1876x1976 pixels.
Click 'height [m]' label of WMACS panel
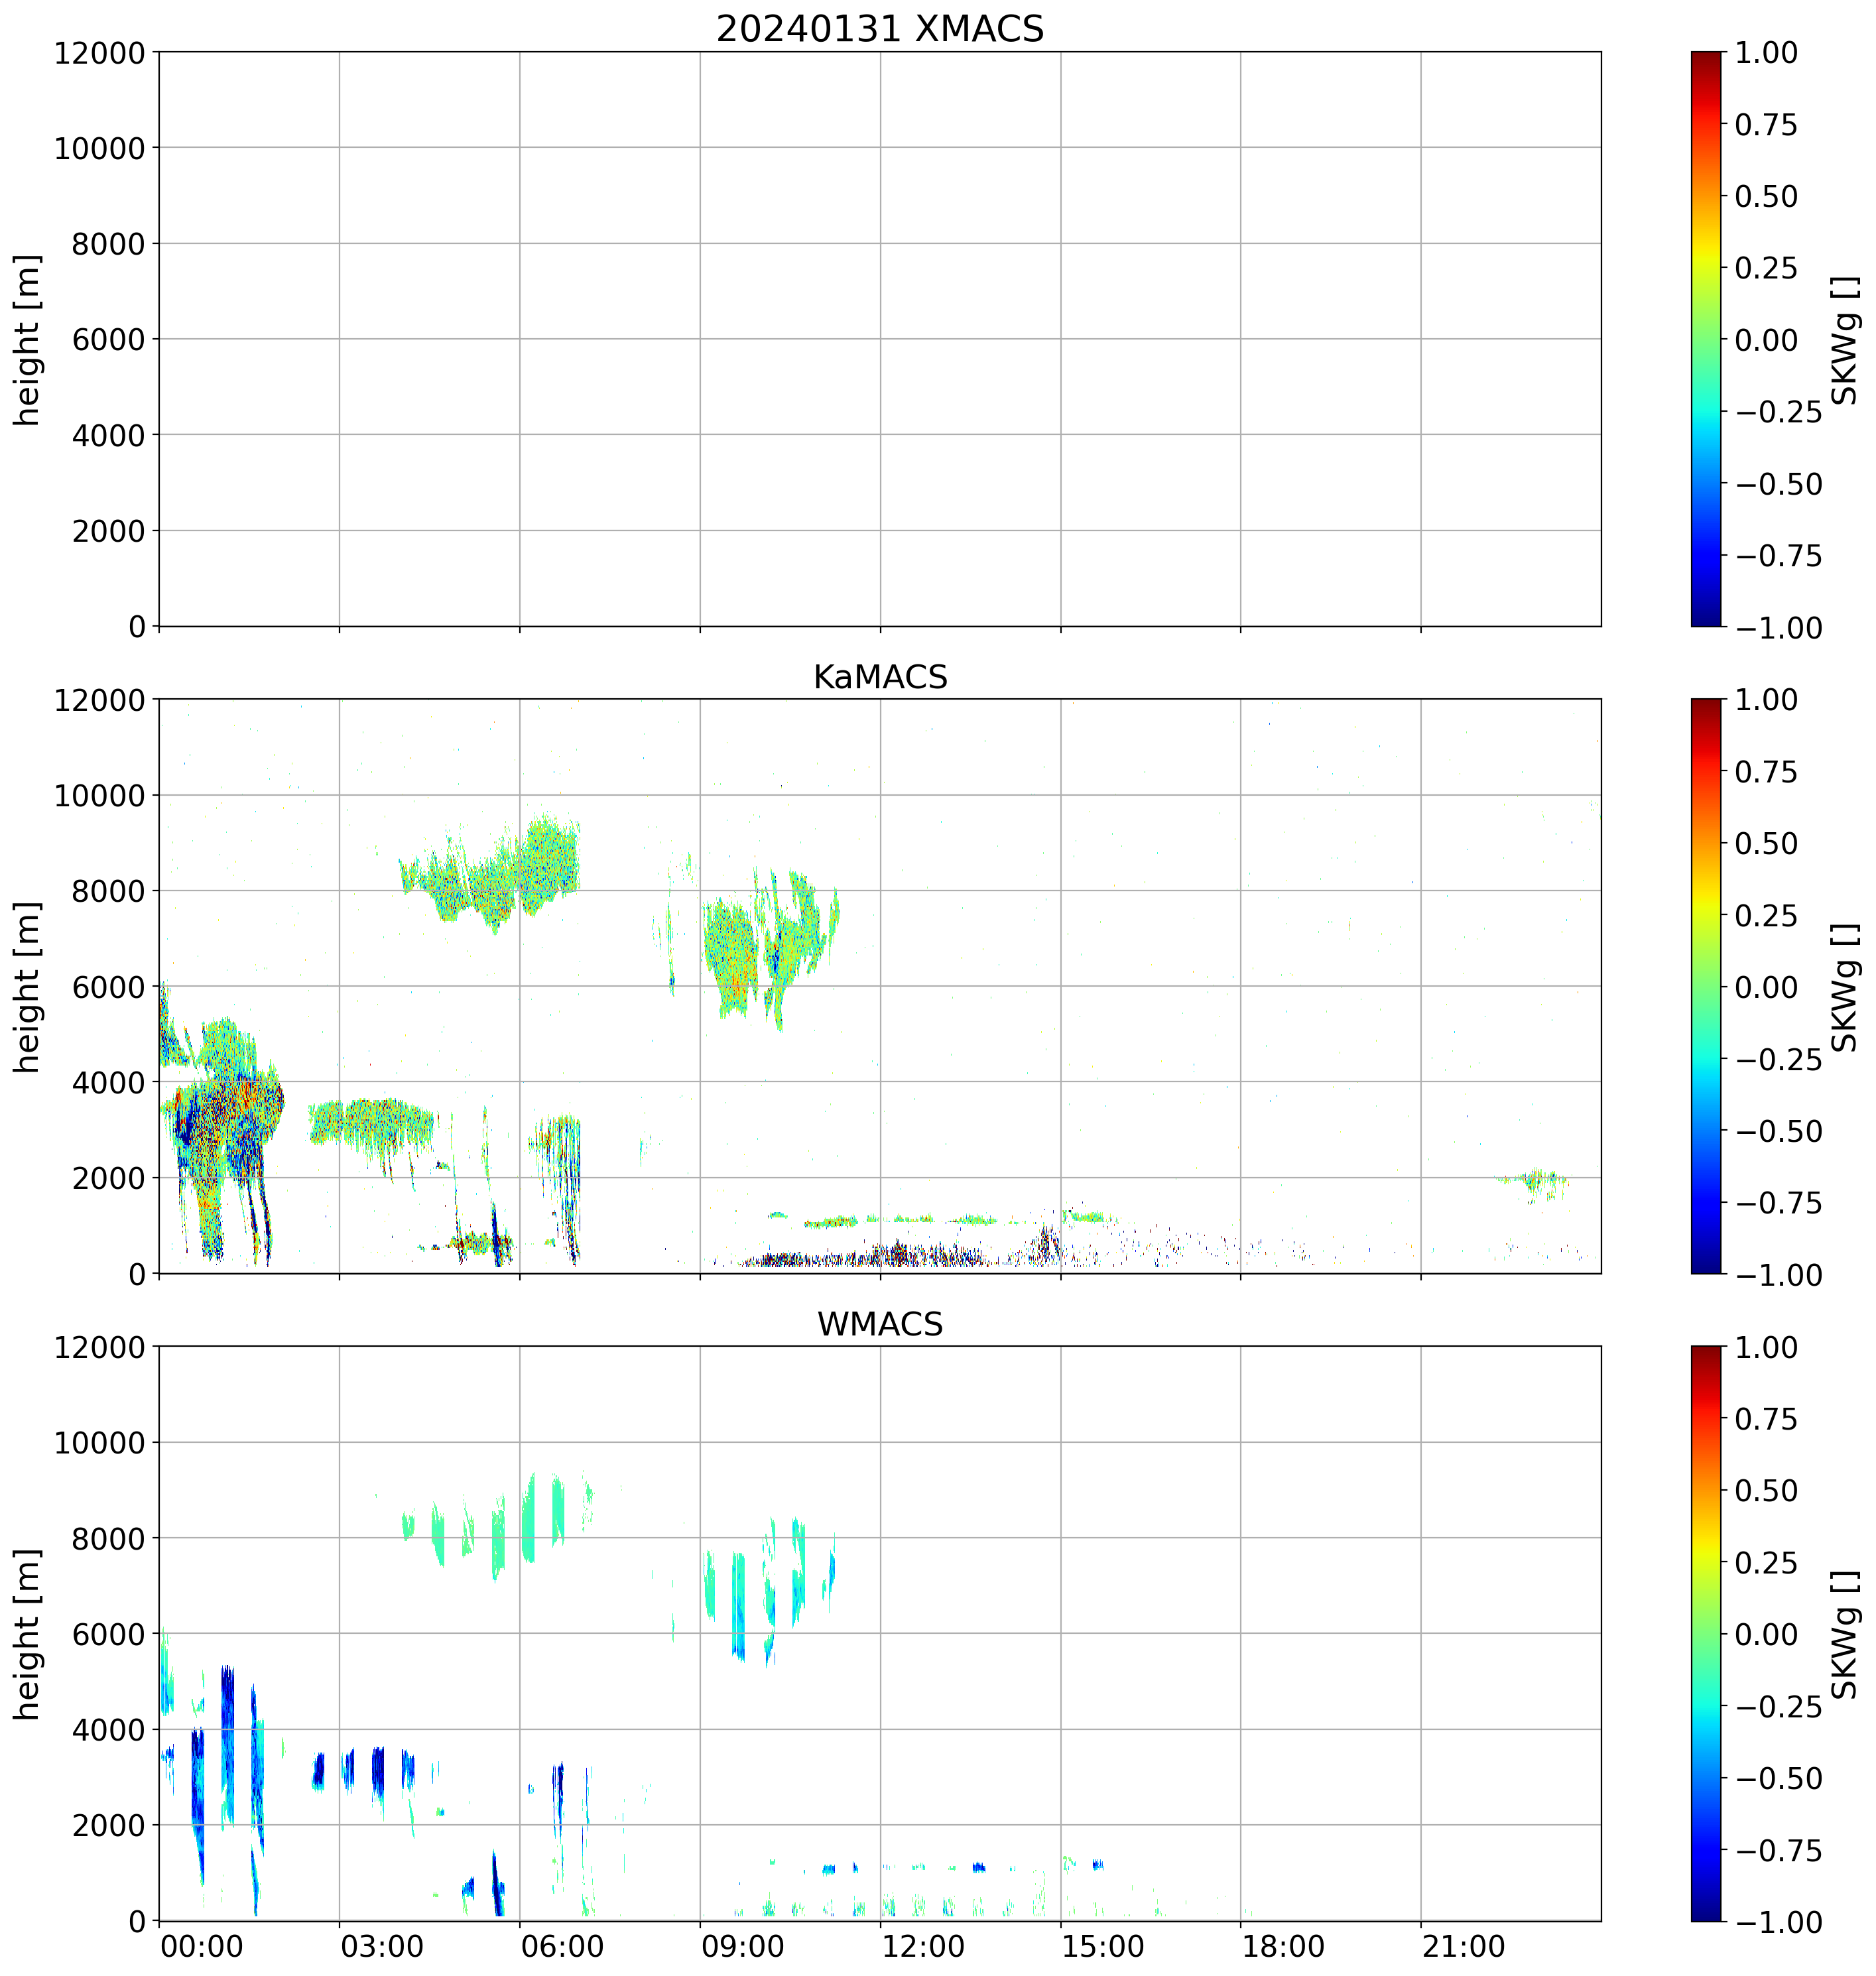click(x=27, y=1633)
